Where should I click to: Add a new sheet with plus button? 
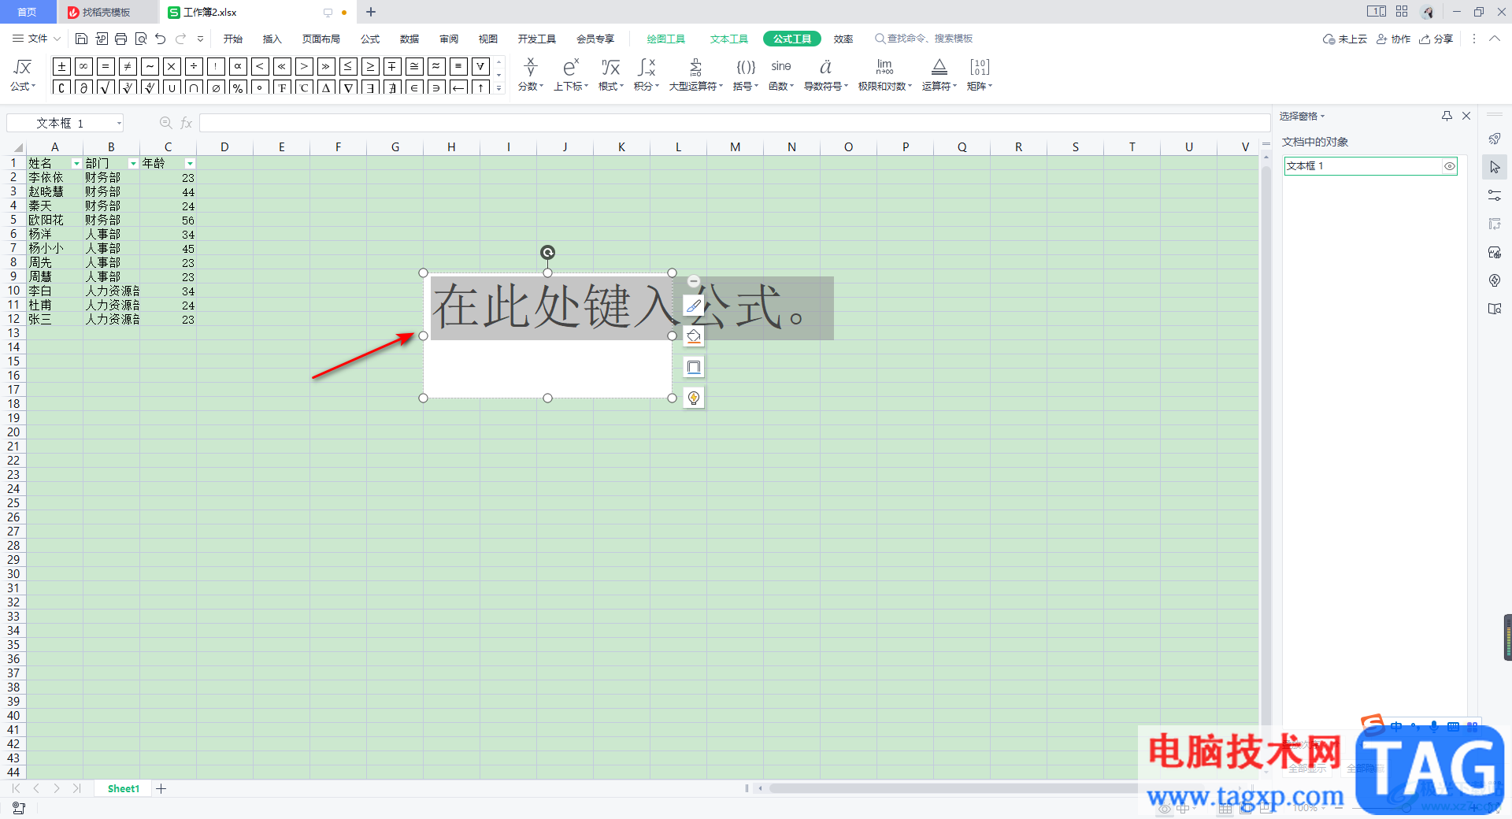tap(161, 788)
